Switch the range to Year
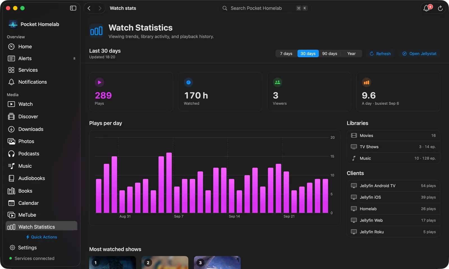This screenshot has height=269, width=449. tap(351, 54)
